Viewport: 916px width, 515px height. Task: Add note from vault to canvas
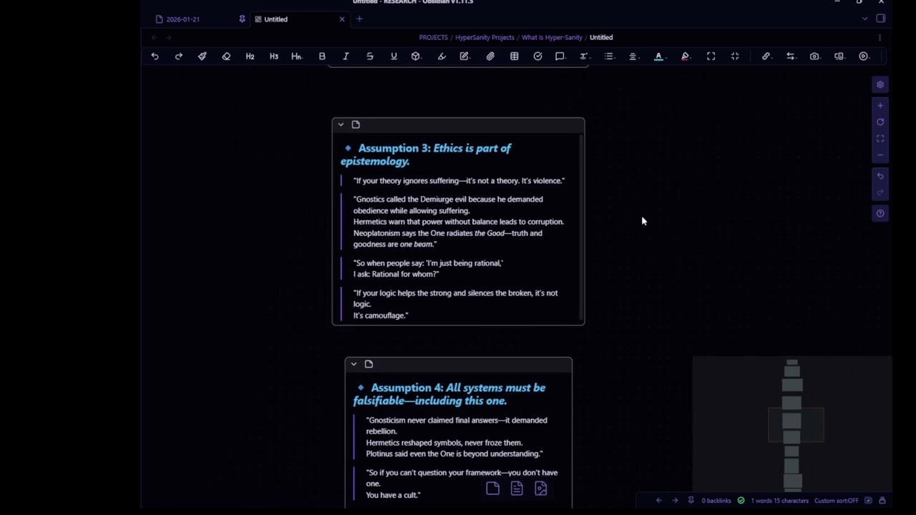click(x=517, y=489)
